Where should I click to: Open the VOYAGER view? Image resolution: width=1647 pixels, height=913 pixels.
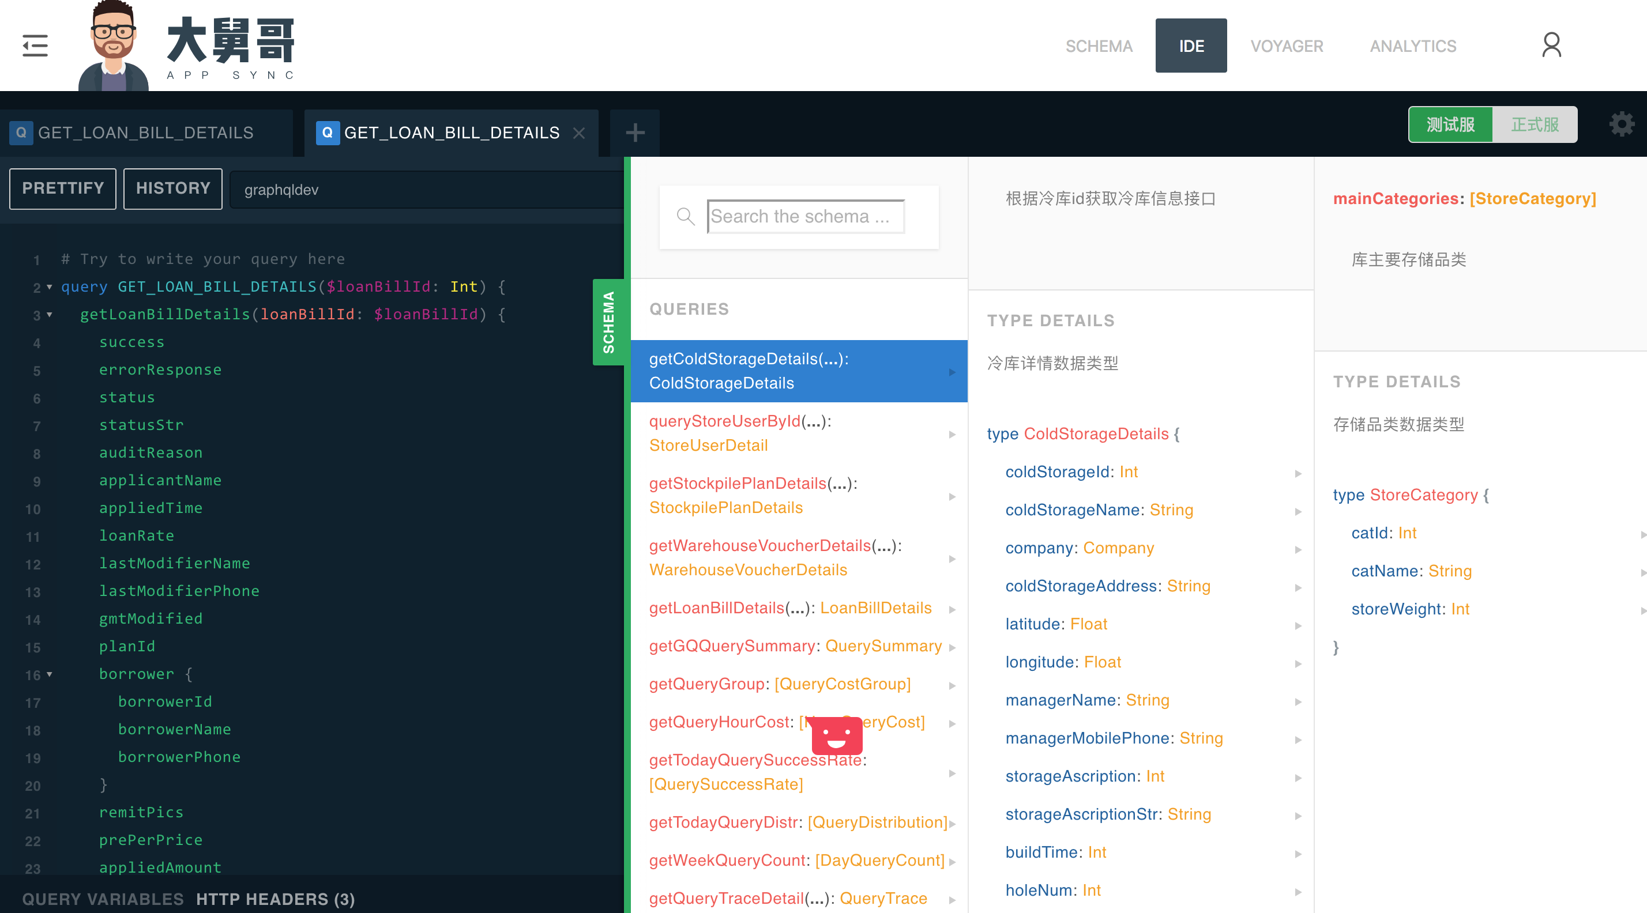(1287, 45)
